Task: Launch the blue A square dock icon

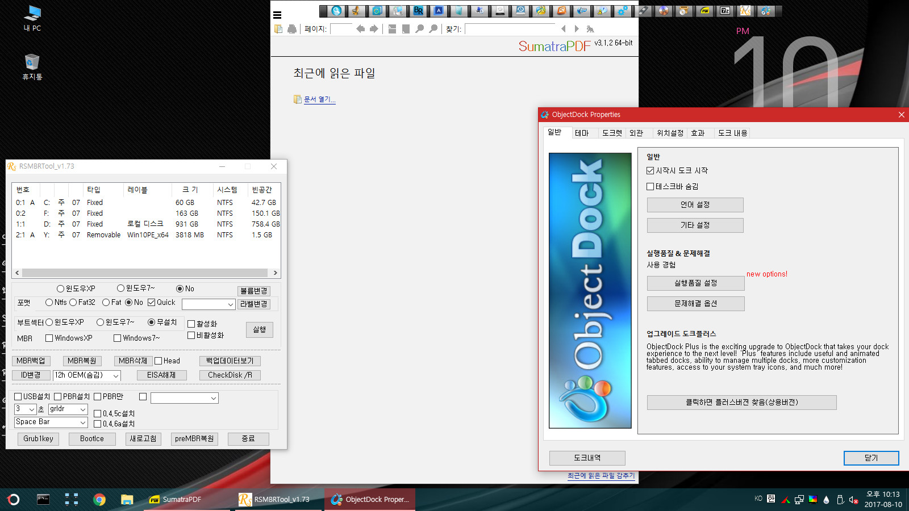Action: point(439,11)
